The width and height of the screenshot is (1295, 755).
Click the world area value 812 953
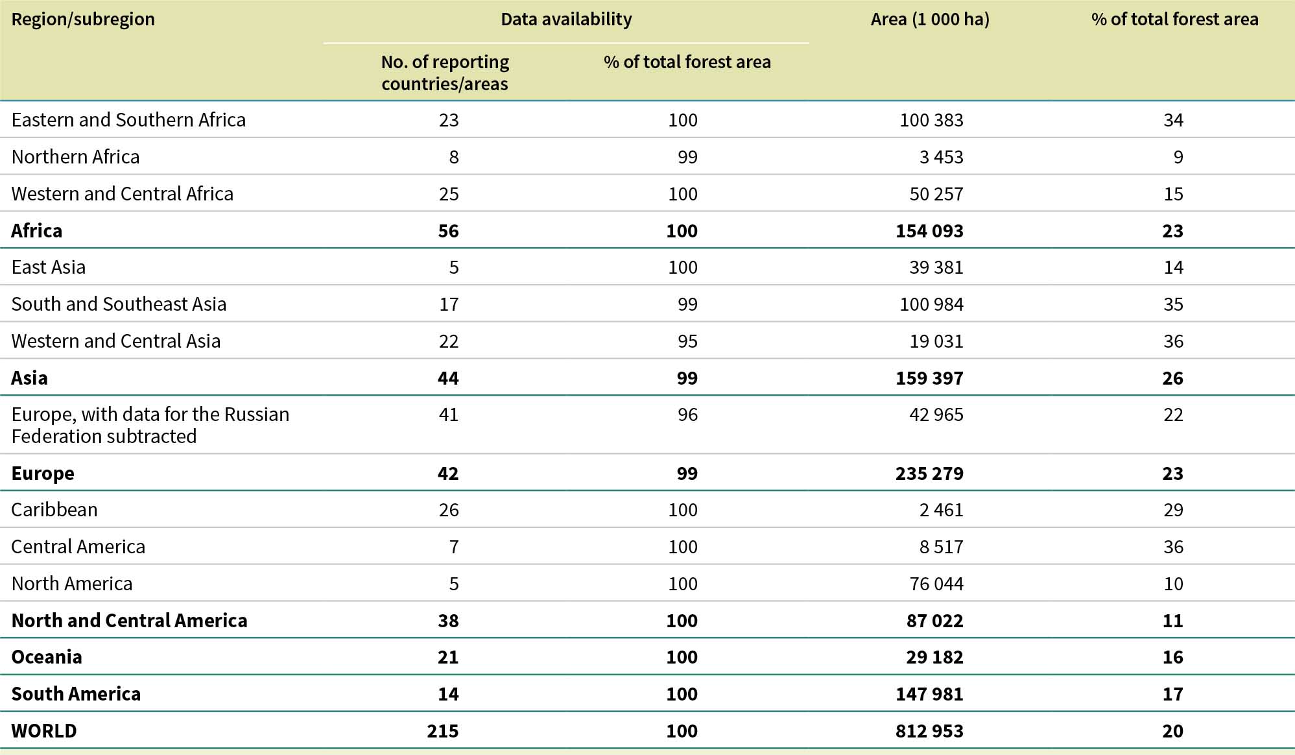point(929,731)
